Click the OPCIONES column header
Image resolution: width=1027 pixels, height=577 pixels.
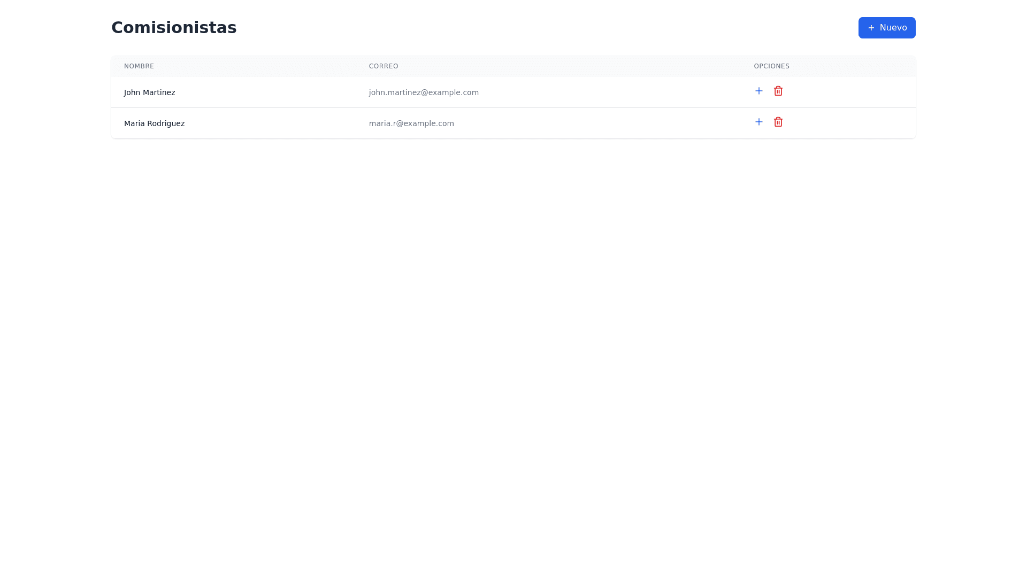[x=771, y=66]
